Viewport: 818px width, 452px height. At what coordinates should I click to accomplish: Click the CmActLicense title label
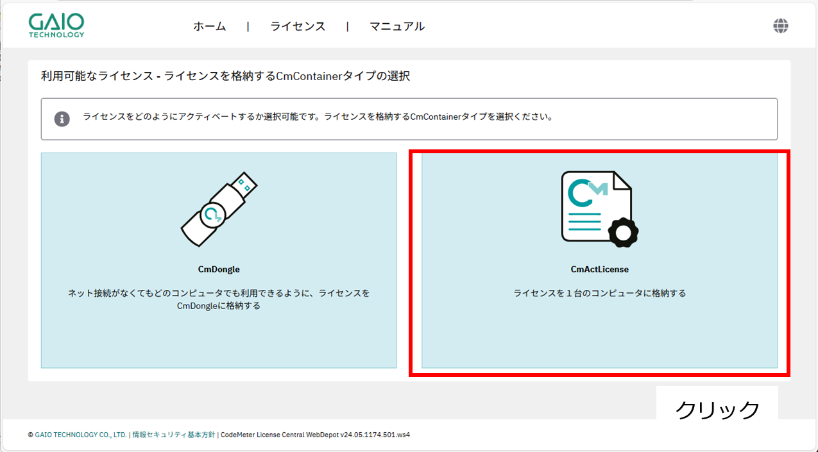(x=599, y=269)
